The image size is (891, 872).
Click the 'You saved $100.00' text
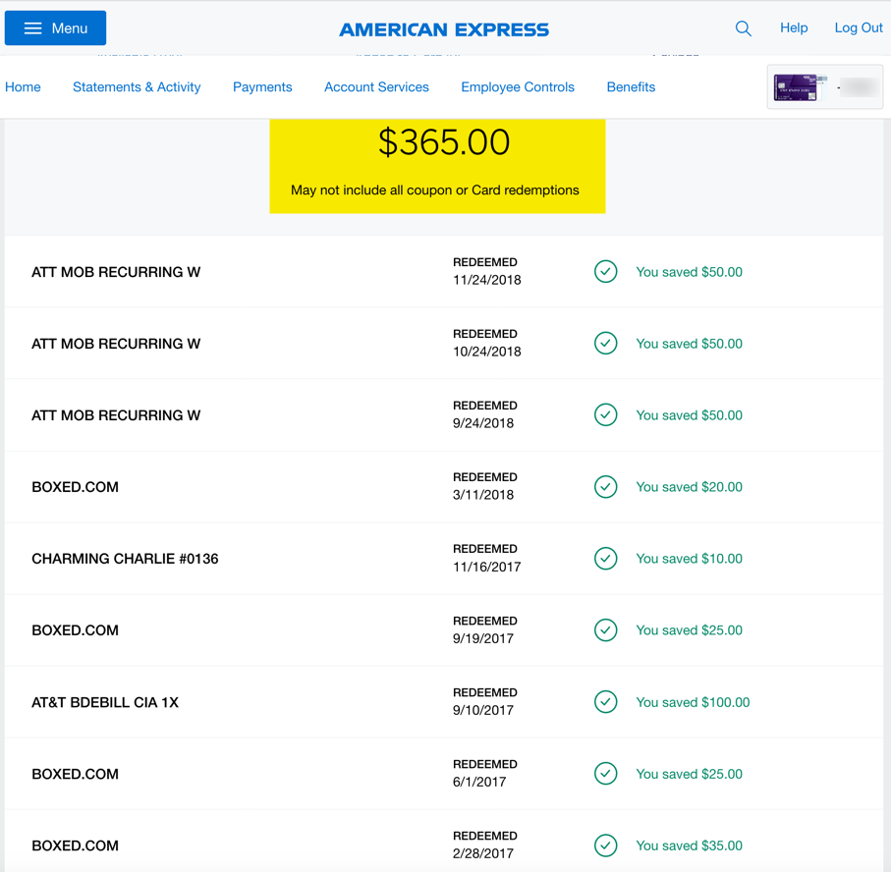[693, 702]
